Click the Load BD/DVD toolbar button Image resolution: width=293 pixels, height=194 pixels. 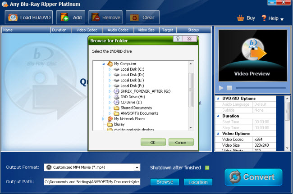pos(29,18)
